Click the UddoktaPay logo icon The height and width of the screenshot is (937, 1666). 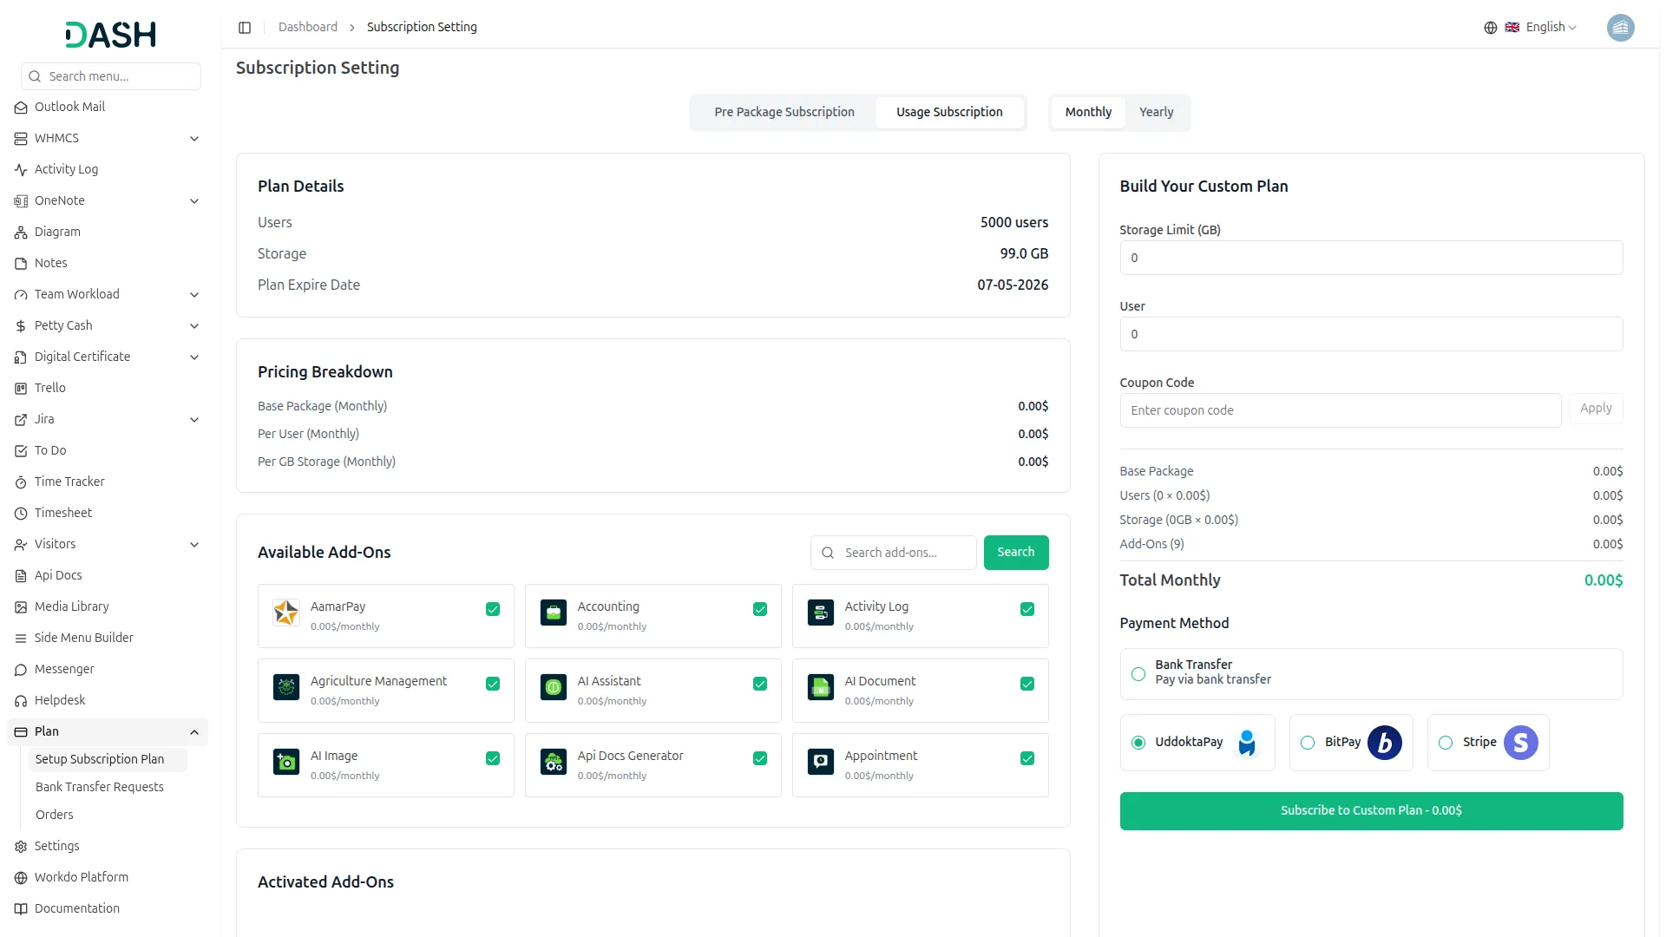(x=1247, y=743)
